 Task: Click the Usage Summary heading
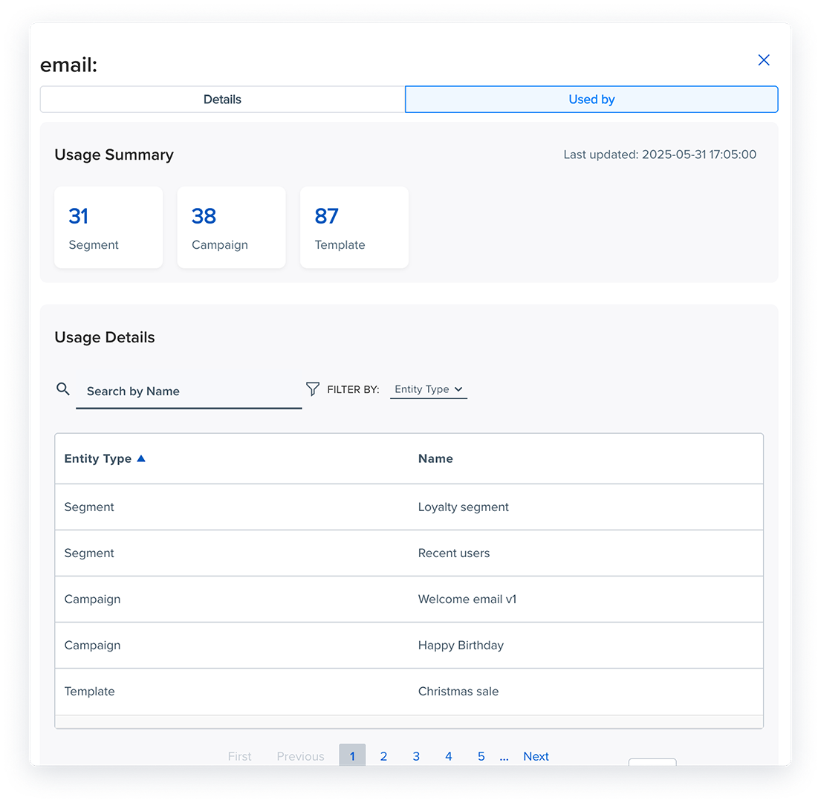[x=114, y=155]
